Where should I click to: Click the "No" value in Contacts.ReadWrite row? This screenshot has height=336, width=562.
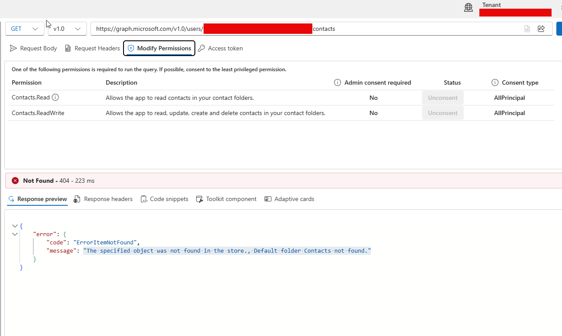point(373,113)
